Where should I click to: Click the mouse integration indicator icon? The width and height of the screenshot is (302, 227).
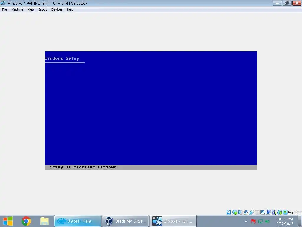coord(280,212)
